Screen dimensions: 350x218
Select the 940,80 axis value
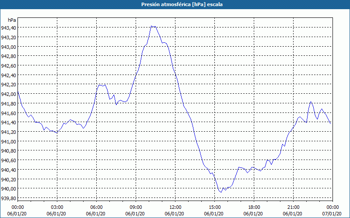tap(8, 151)
